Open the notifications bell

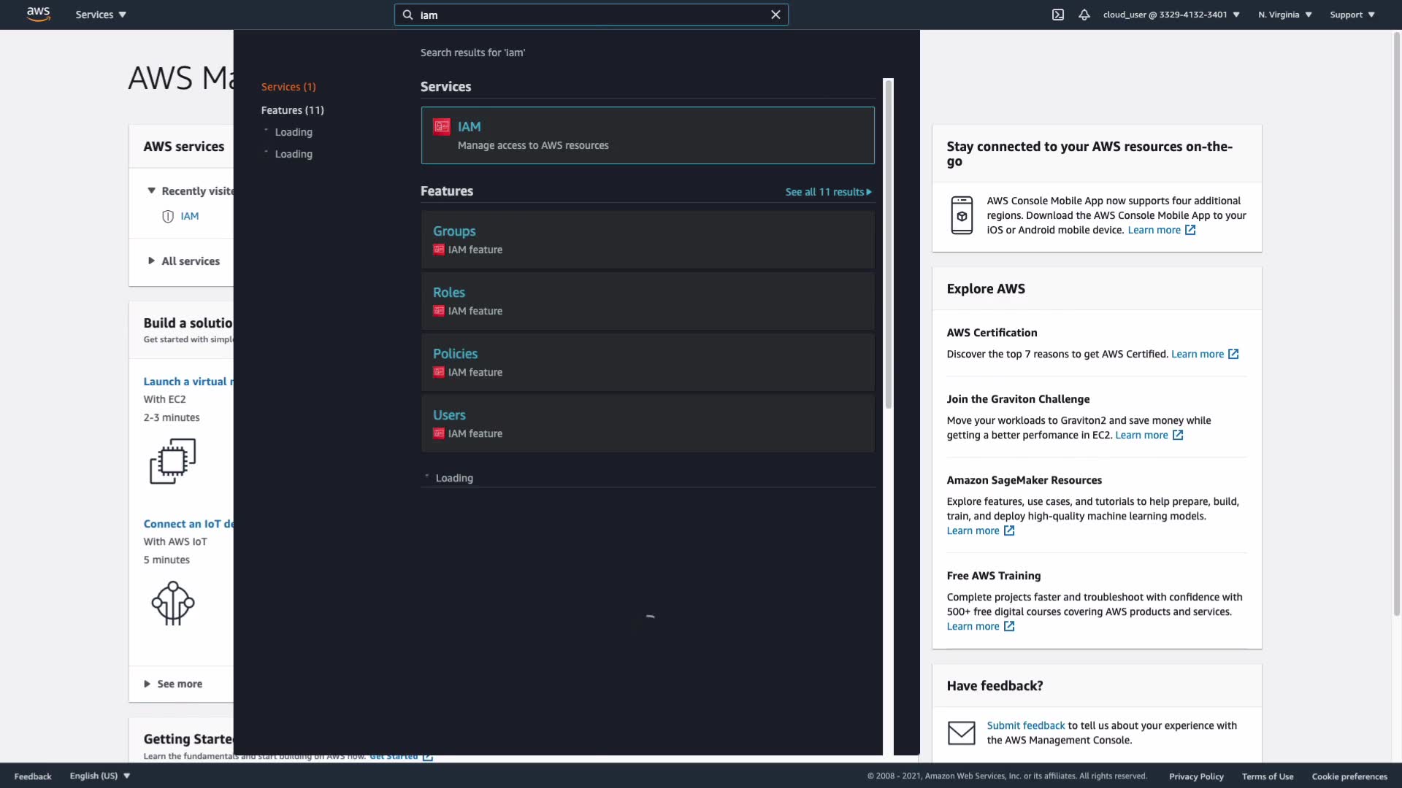point(1084,15)
